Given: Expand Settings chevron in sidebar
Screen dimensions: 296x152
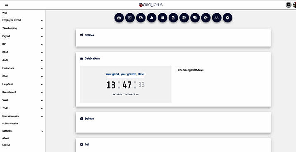Looking at the screenshot, I should click(x=42, y=131).
